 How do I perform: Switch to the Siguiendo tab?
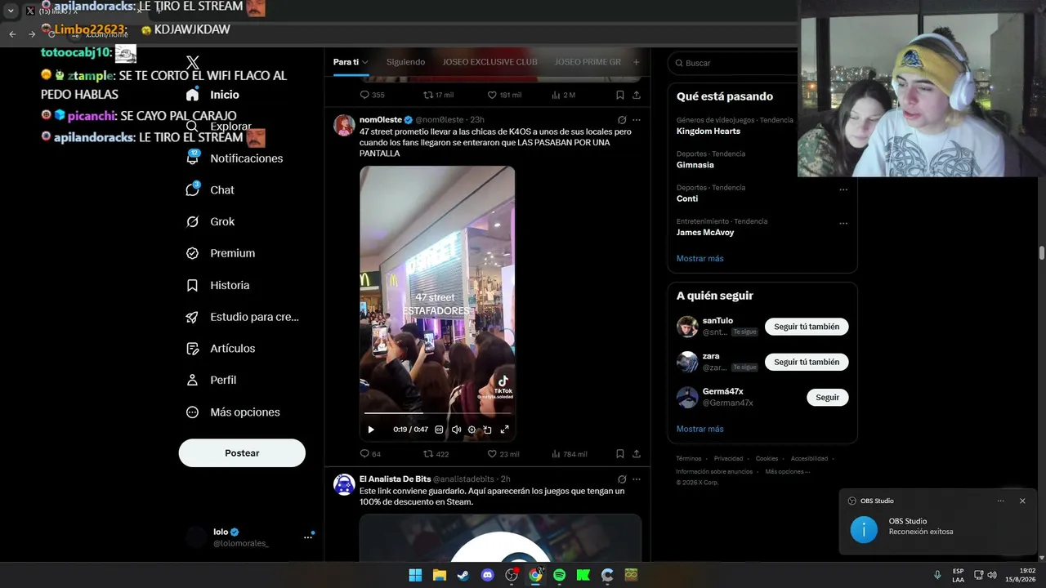pos(405,62)
